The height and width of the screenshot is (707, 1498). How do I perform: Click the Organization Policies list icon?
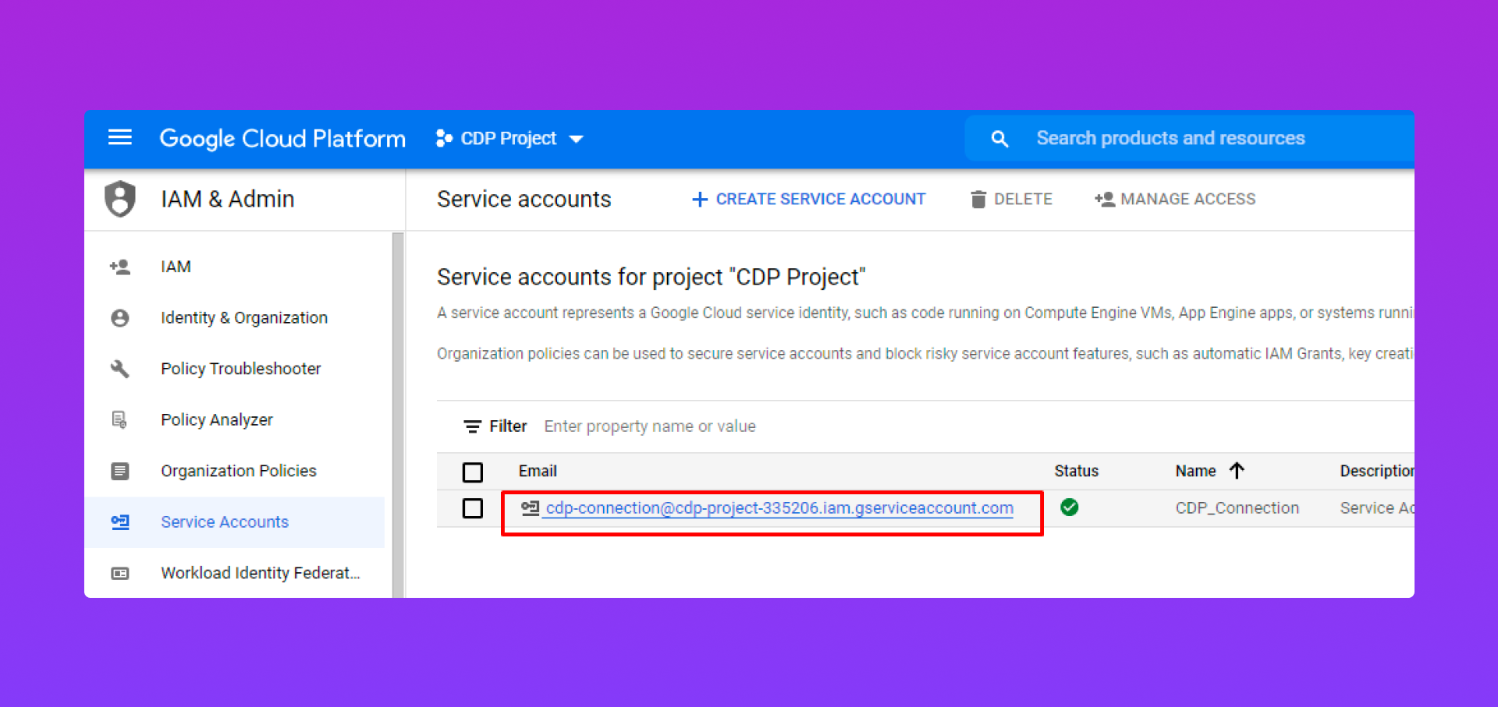119,471
